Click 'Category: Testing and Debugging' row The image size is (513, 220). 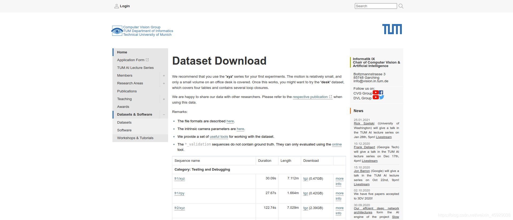point(259,170)
